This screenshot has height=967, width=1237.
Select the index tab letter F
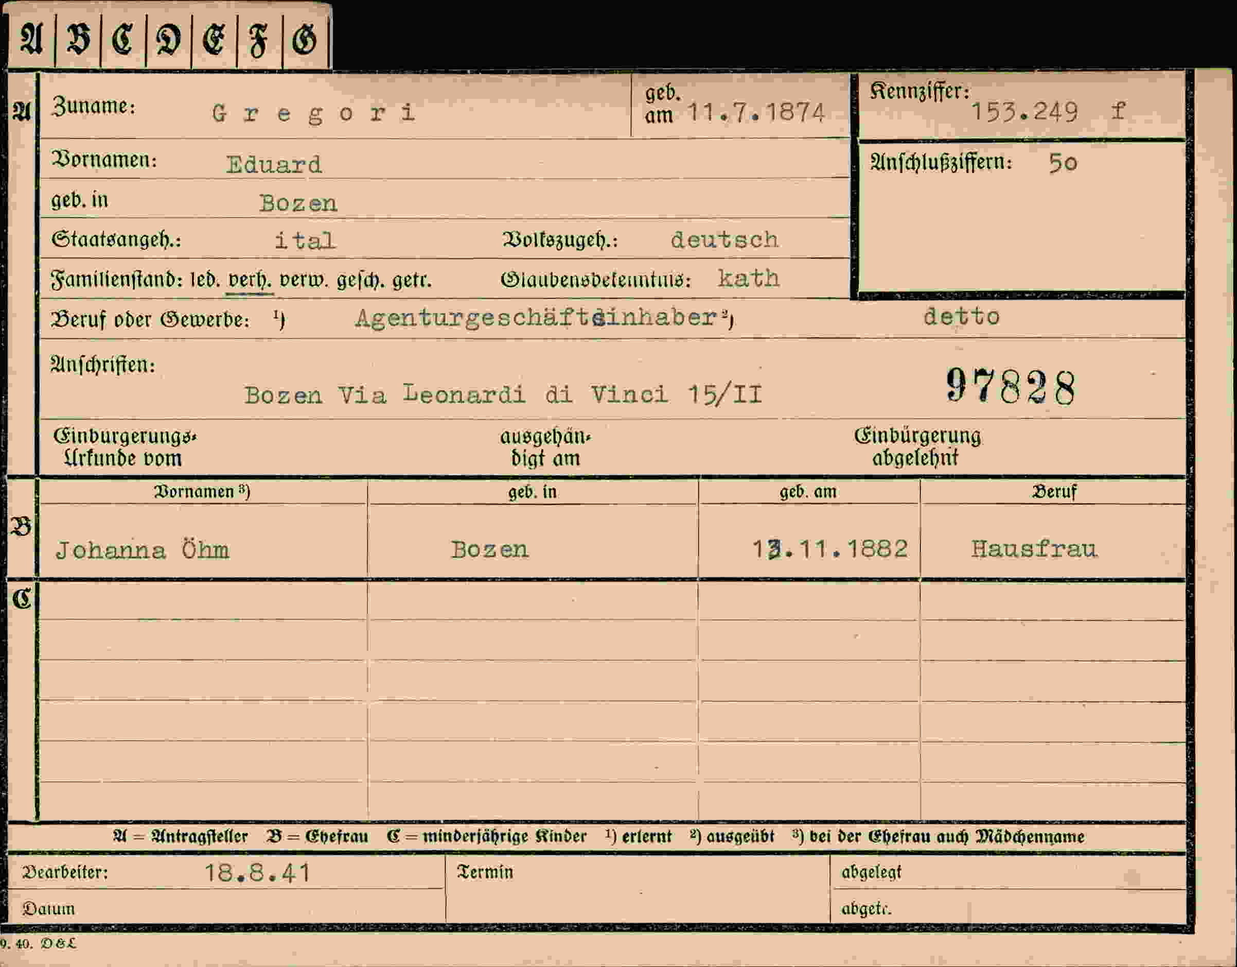tap(259, 41)
